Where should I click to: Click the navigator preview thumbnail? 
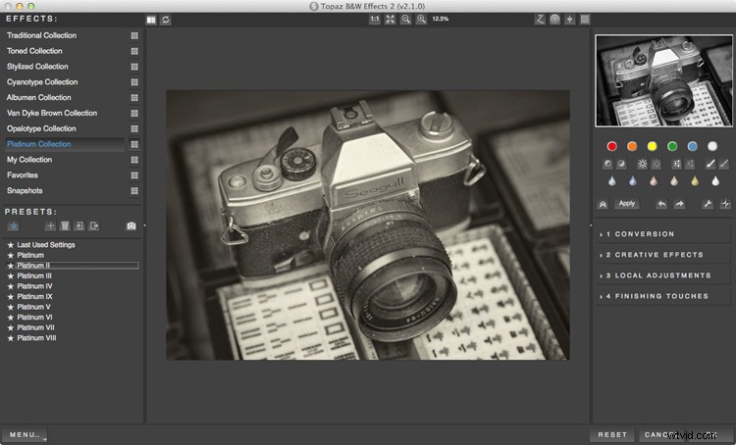(x=663, y=80)
